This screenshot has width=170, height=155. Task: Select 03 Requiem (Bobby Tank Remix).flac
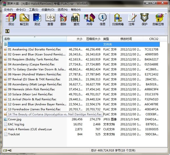pos(82,59)
